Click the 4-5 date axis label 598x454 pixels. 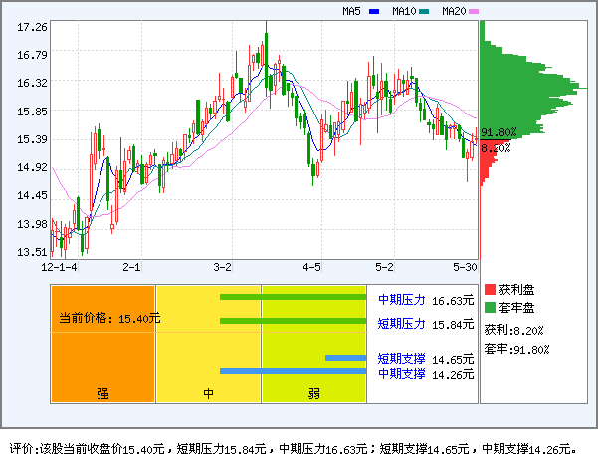click(312, 267)
